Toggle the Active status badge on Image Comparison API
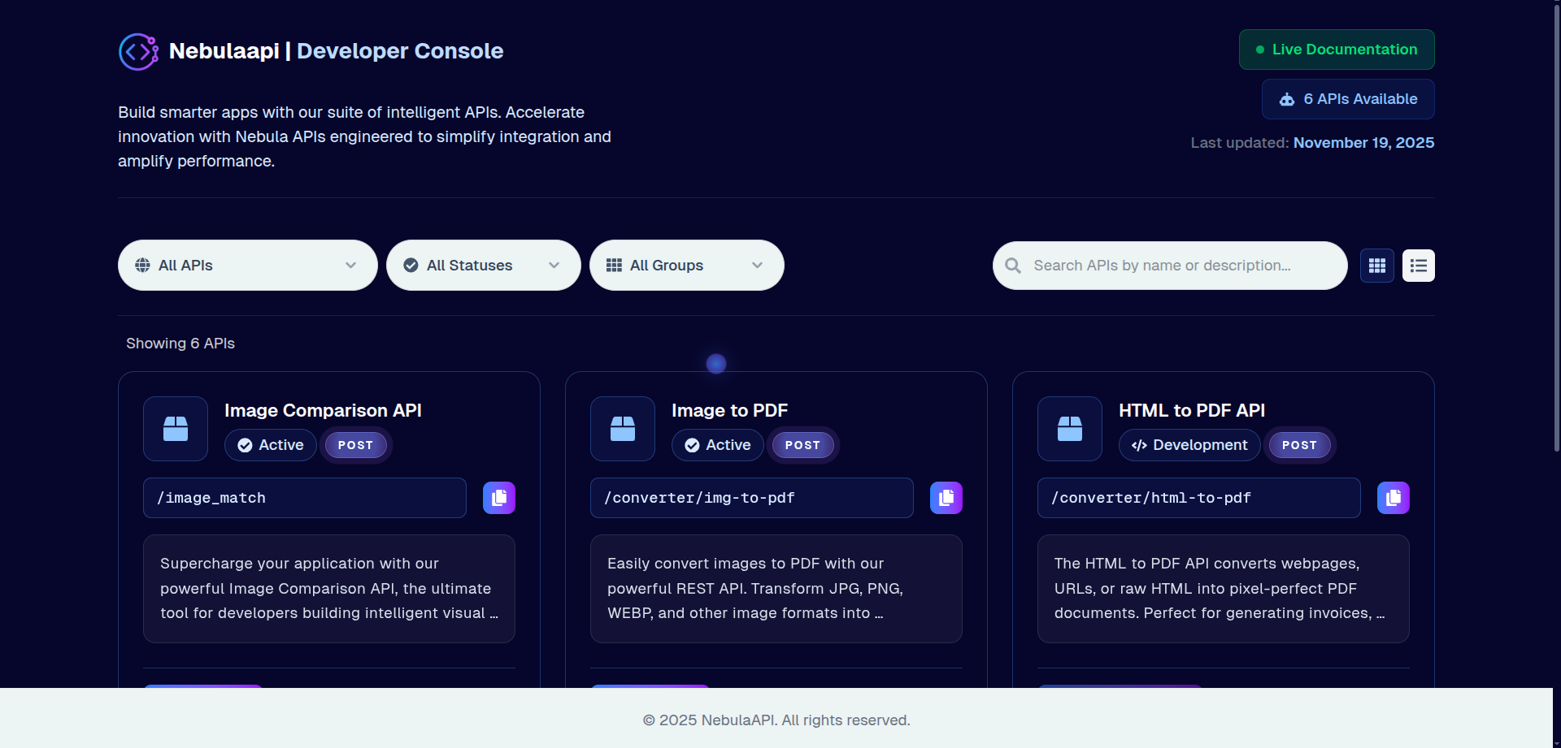 [270, 445]
